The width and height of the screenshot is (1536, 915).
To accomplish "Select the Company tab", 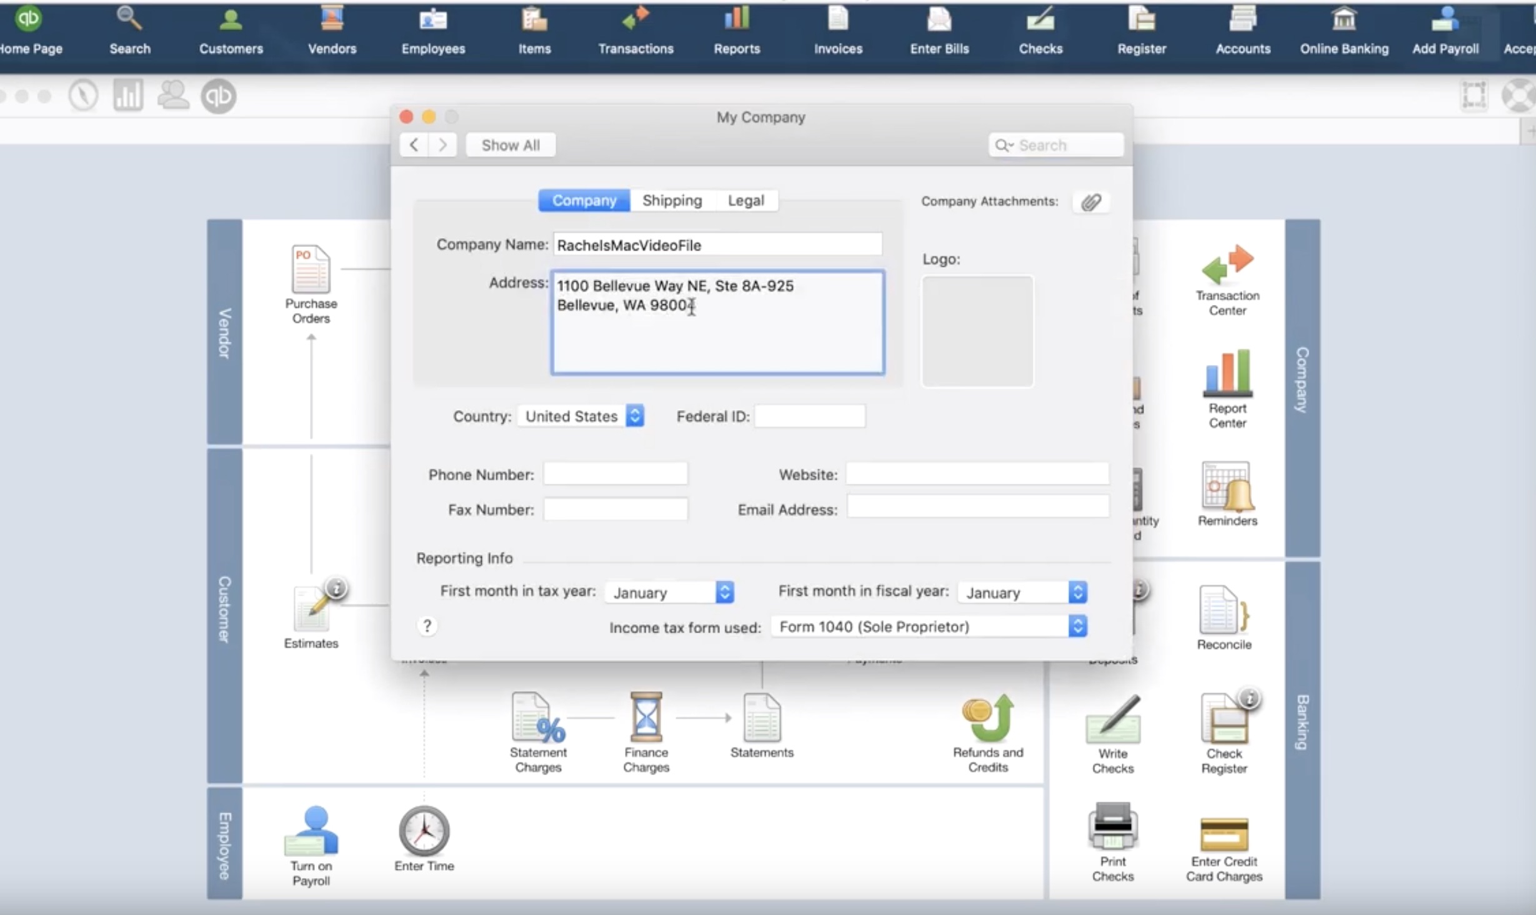I will tap(584, 201).
